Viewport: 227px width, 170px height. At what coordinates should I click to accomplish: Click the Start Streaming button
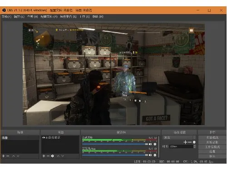coord(212,137)
